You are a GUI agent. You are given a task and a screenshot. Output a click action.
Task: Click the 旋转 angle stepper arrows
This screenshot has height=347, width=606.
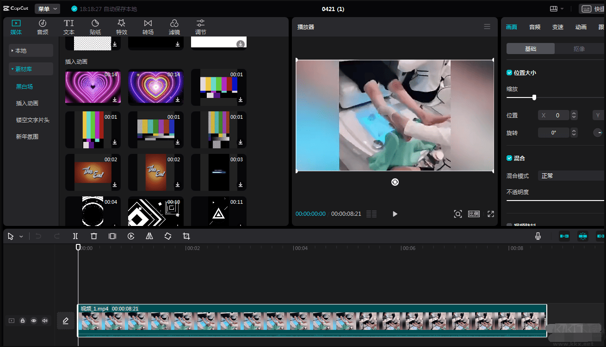[574, 133]
